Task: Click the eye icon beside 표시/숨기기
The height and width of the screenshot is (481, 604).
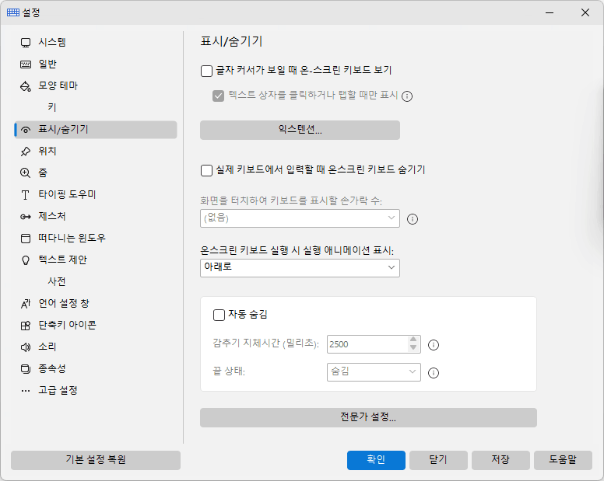Action: [26, 130]
